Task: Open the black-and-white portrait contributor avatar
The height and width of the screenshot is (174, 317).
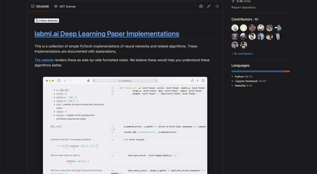Action: click(x=278, y=36)
